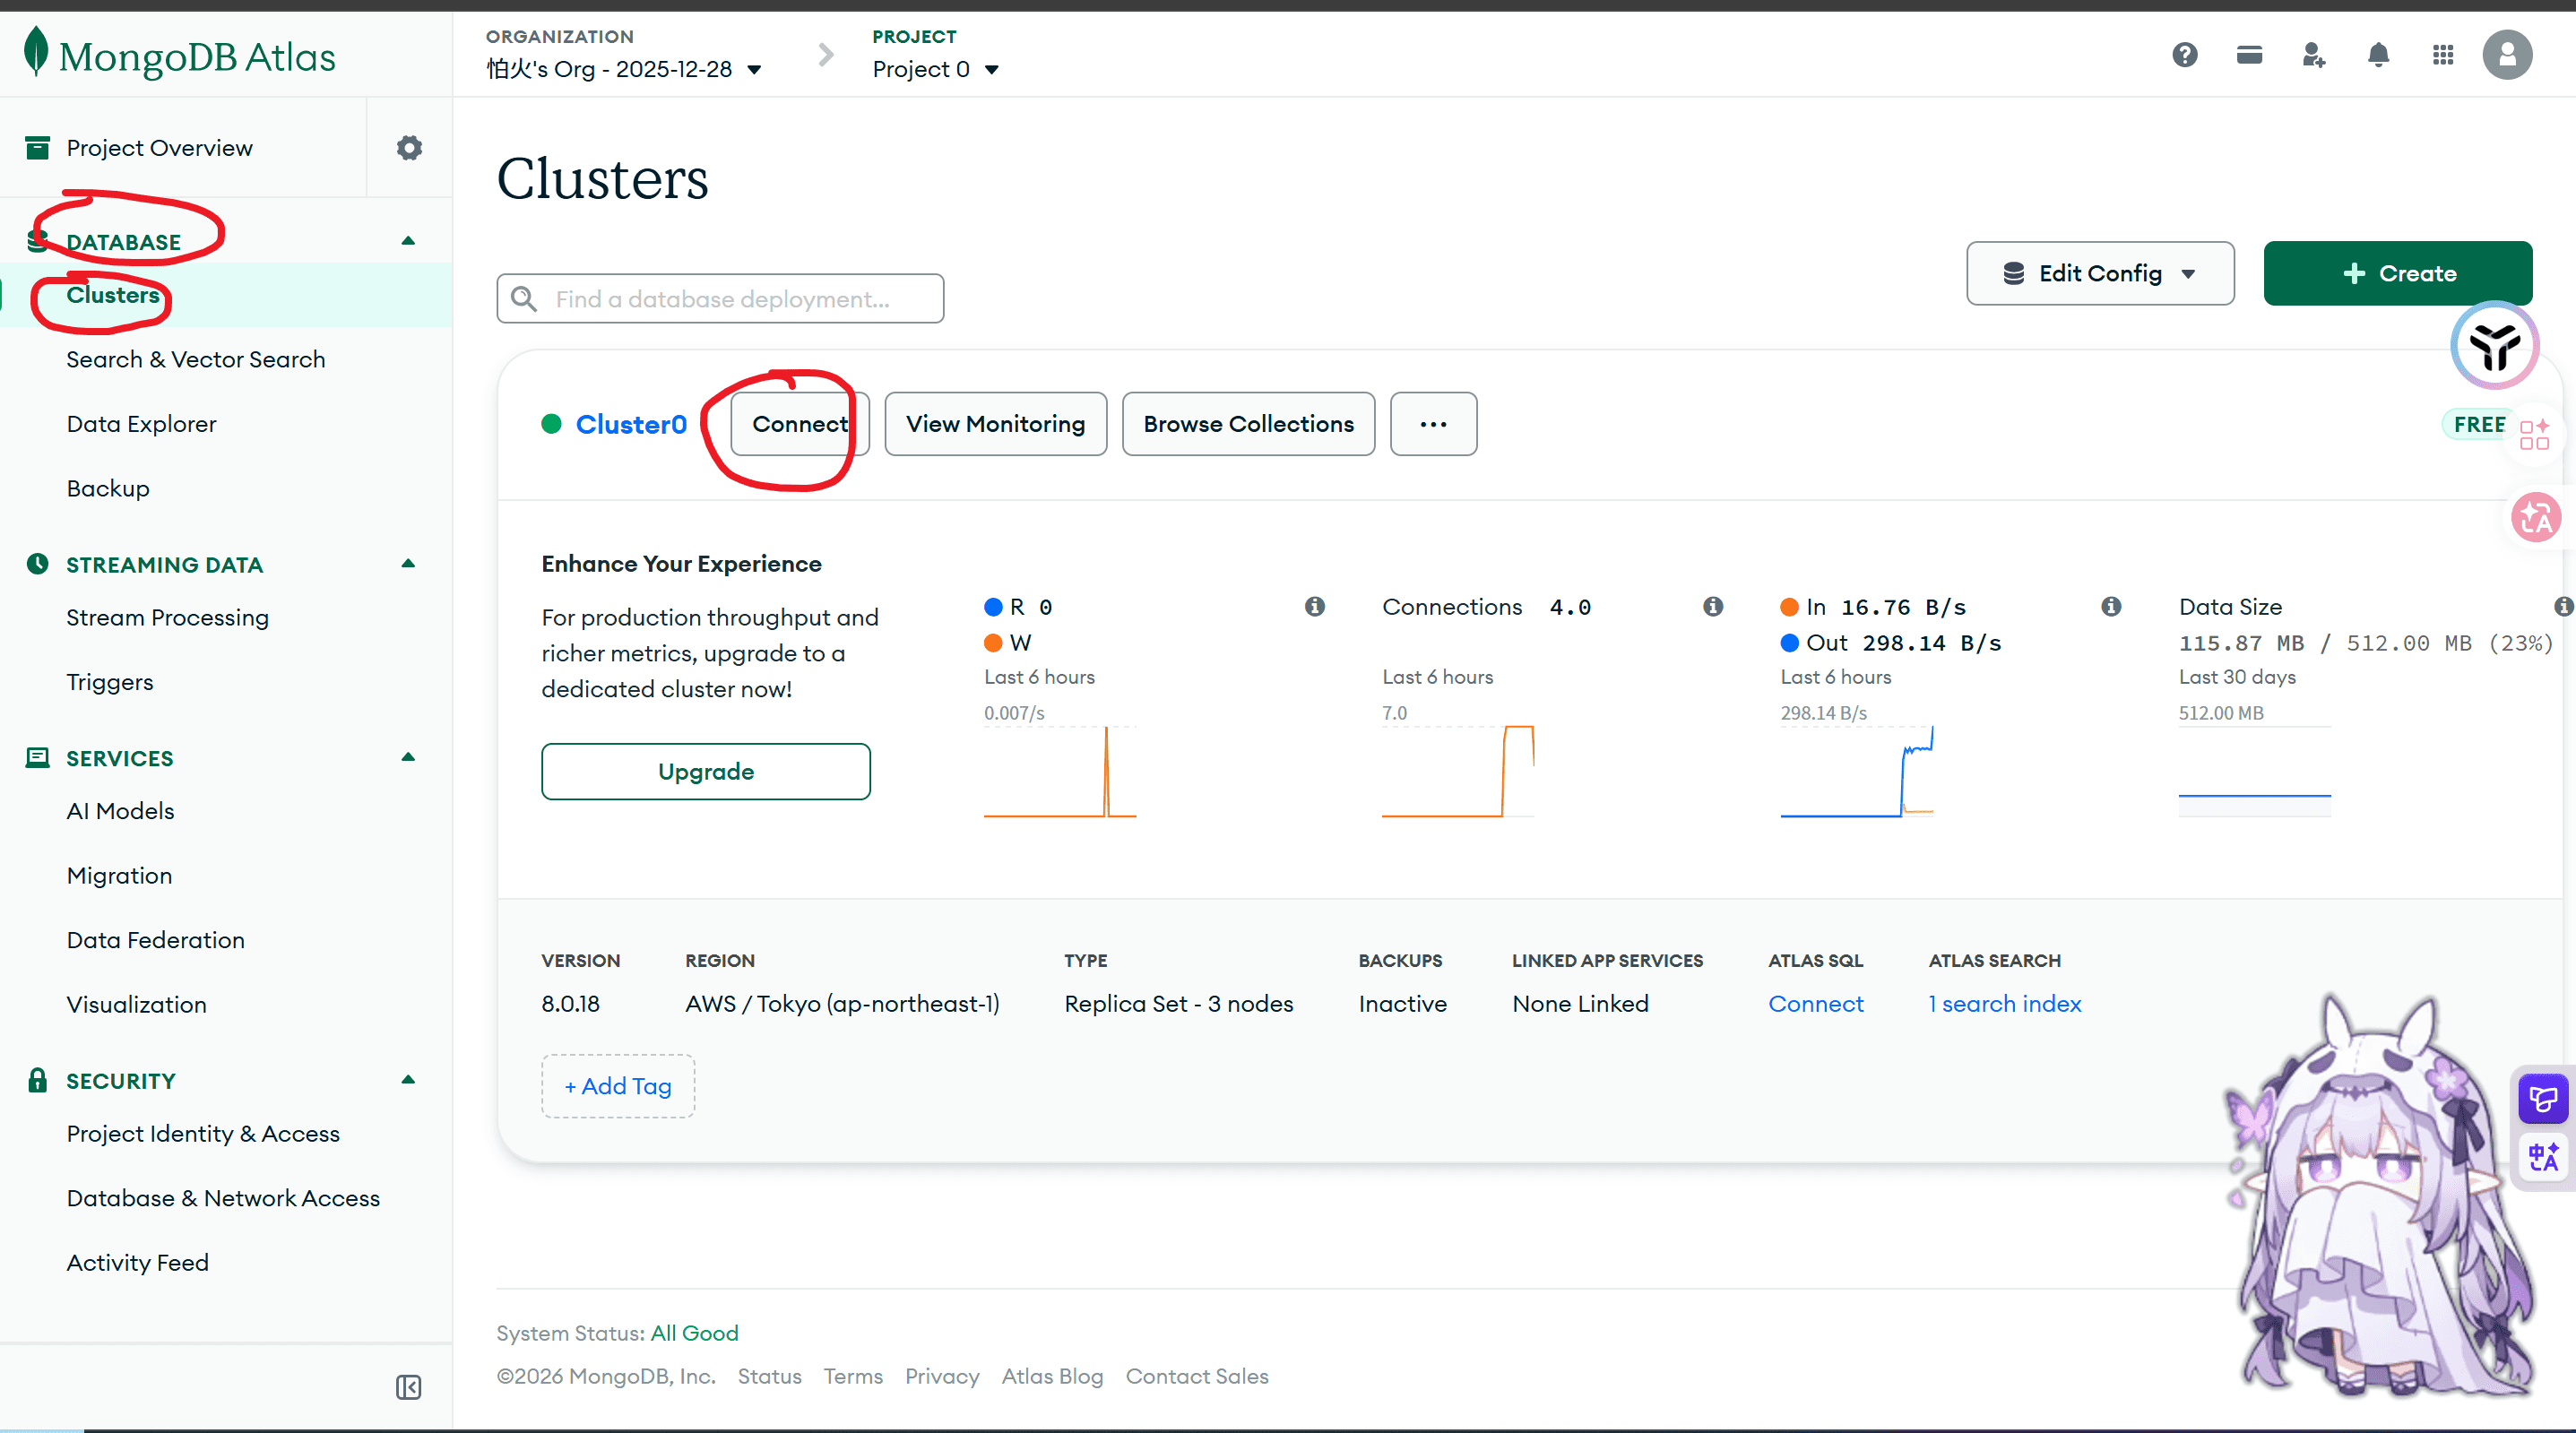Click the pink translate floating icon
The width and height of the screenshot is (2576, 1433).
click(2535, 517)
